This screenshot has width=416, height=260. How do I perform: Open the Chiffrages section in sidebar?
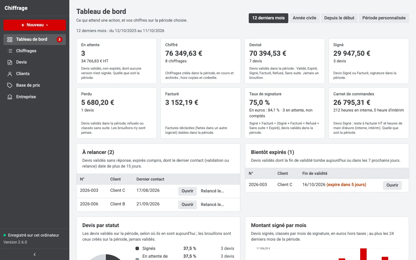point(35,51)
